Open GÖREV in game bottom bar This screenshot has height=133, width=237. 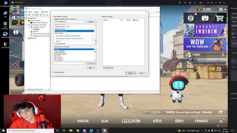(x=179, y=121)
